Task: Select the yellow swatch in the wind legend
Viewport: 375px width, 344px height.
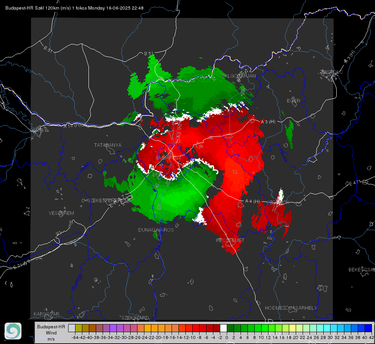Action: (293, 328)
